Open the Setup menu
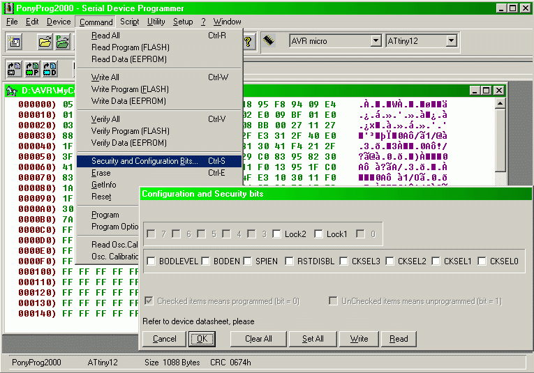The image size is (534, 373). 183,22
